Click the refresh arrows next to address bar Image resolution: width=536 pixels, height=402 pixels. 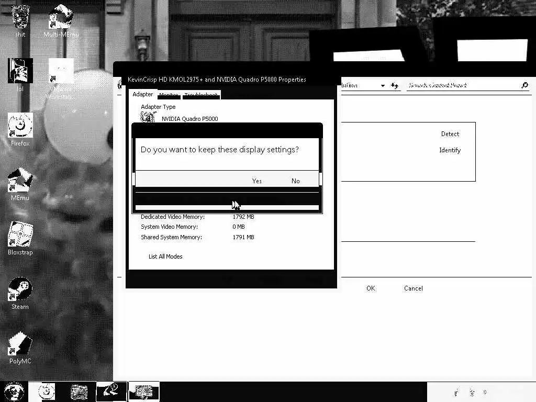tap(395, 85)
